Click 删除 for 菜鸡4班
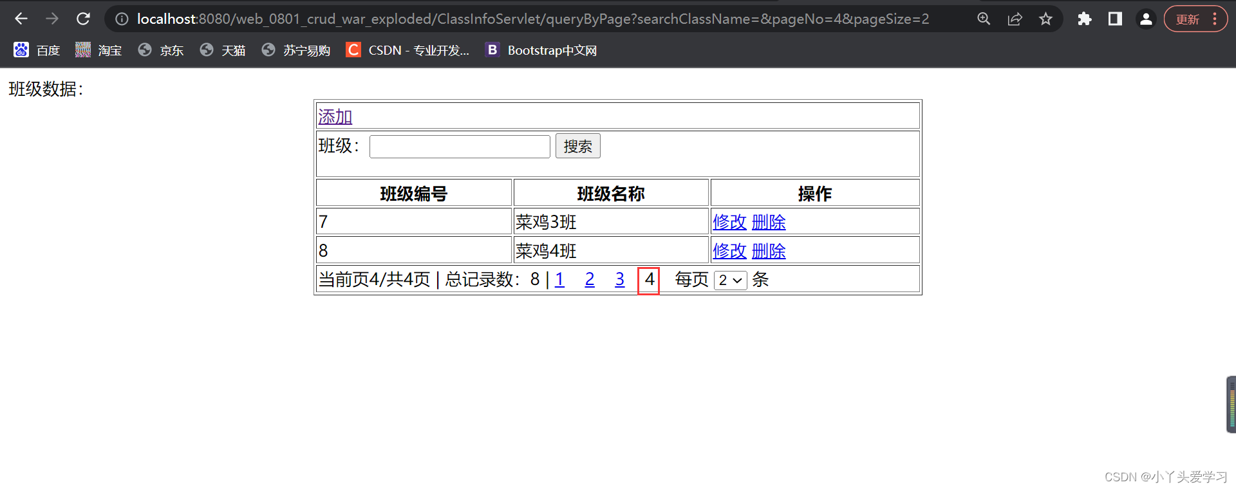 click(x=769, y=251)
